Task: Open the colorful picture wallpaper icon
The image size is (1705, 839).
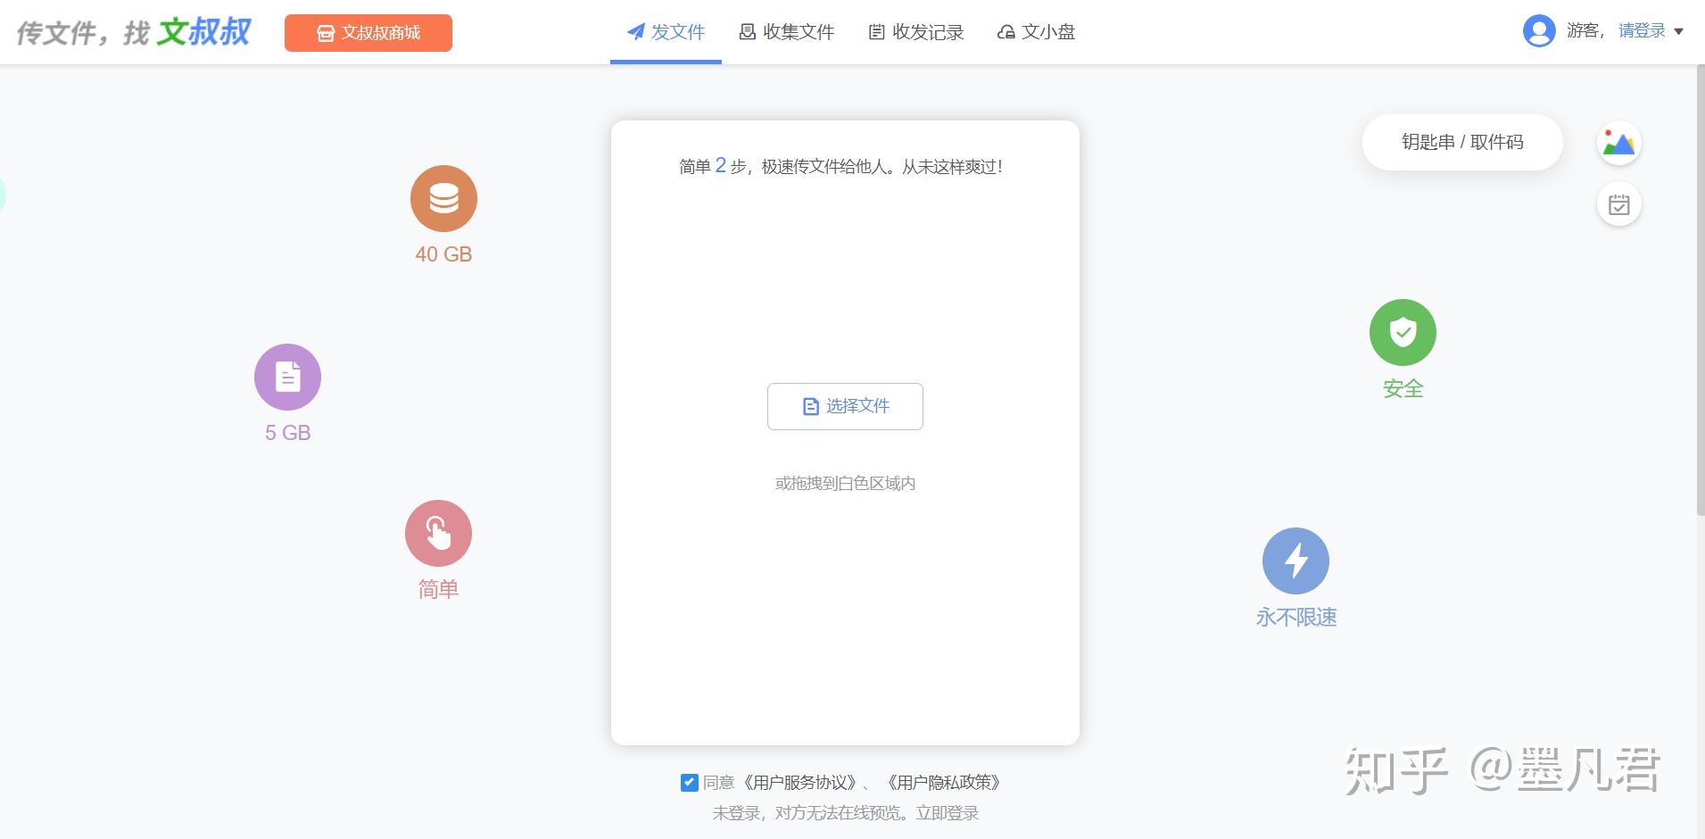Action: point(1618,143)
